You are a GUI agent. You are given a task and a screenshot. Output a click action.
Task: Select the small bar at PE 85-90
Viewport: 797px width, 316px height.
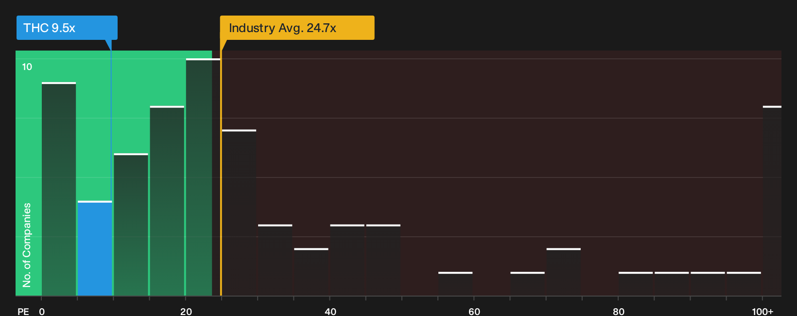(x=672, y=284)
